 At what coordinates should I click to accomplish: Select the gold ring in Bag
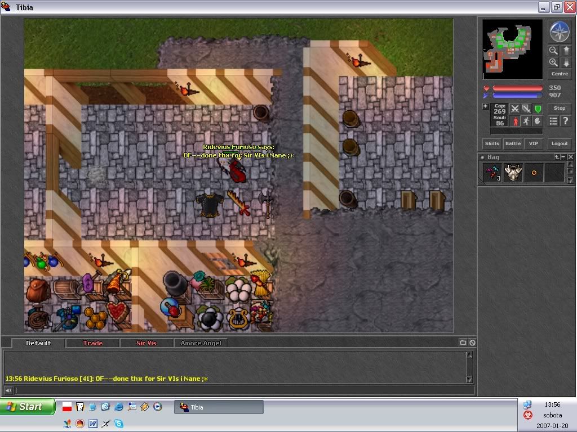tap(534, 173)
